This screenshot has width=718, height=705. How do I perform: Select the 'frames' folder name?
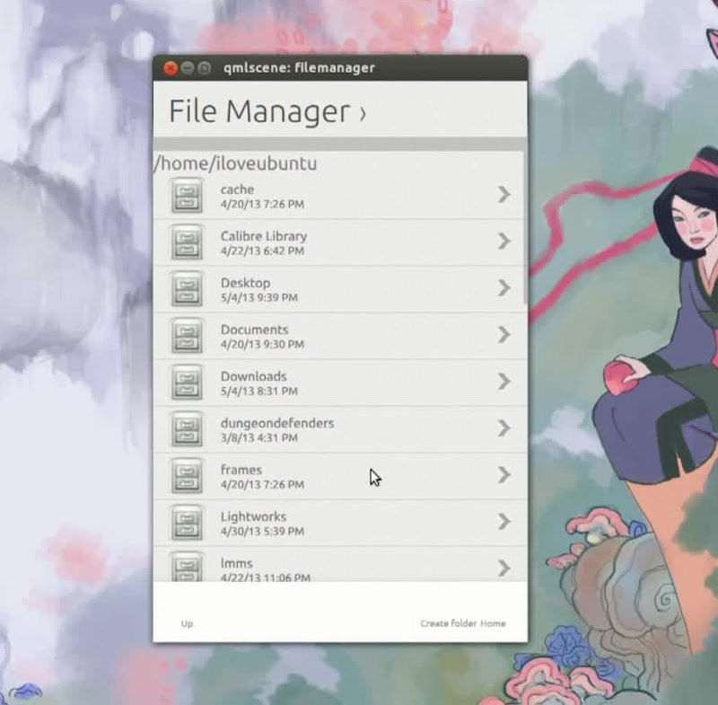point(241,470)
